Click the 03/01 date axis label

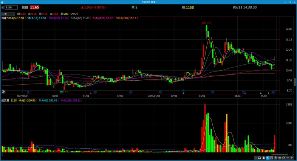[202, 96]
